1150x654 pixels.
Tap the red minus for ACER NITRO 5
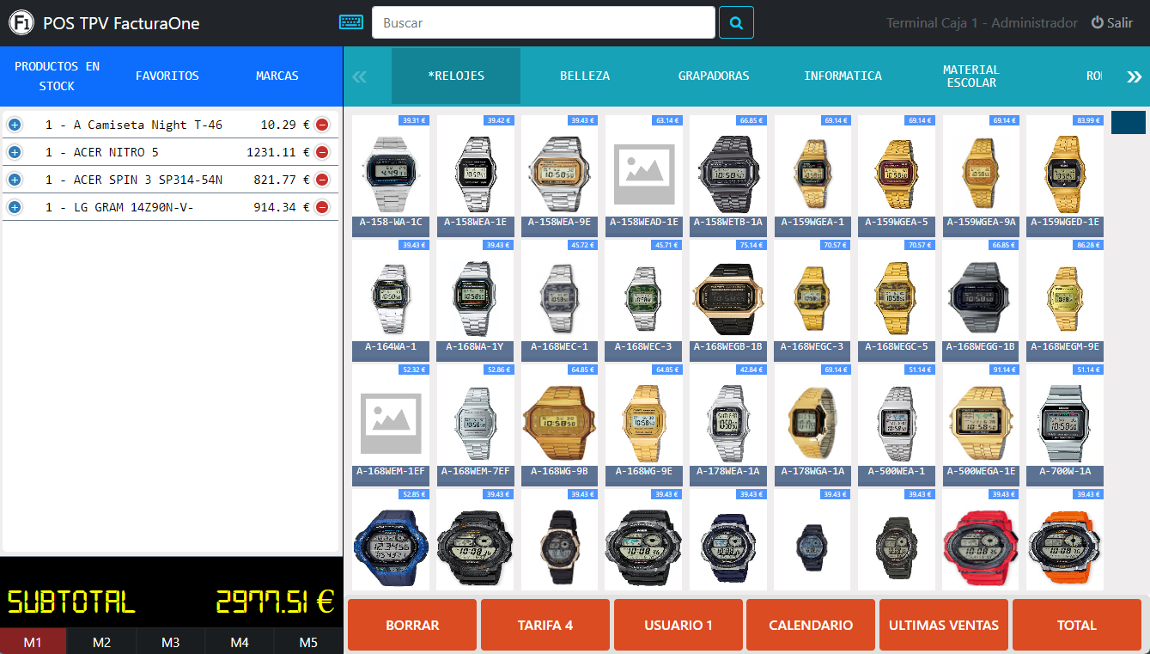(322, 152)
